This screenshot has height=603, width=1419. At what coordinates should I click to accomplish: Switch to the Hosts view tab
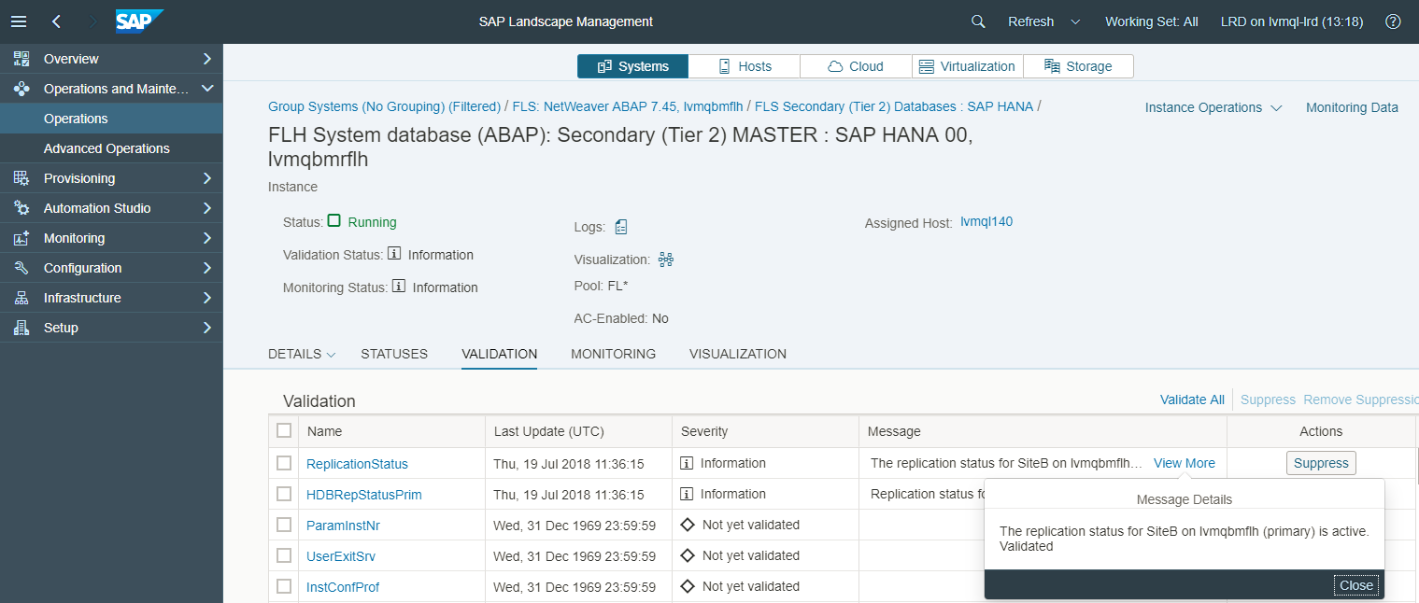[745, 66]
